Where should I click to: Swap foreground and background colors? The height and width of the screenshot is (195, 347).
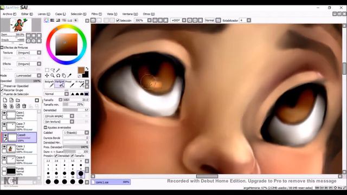pyautogui.click(x=87, y=69)
